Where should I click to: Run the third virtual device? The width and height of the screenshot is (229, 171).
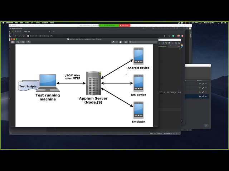click(x=200, y=92)
